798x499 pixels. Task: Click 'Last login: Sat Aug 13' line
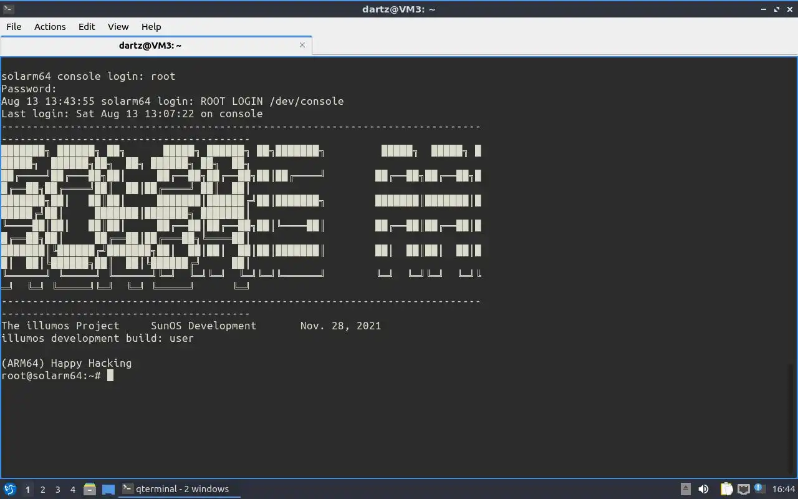[132, 114]
